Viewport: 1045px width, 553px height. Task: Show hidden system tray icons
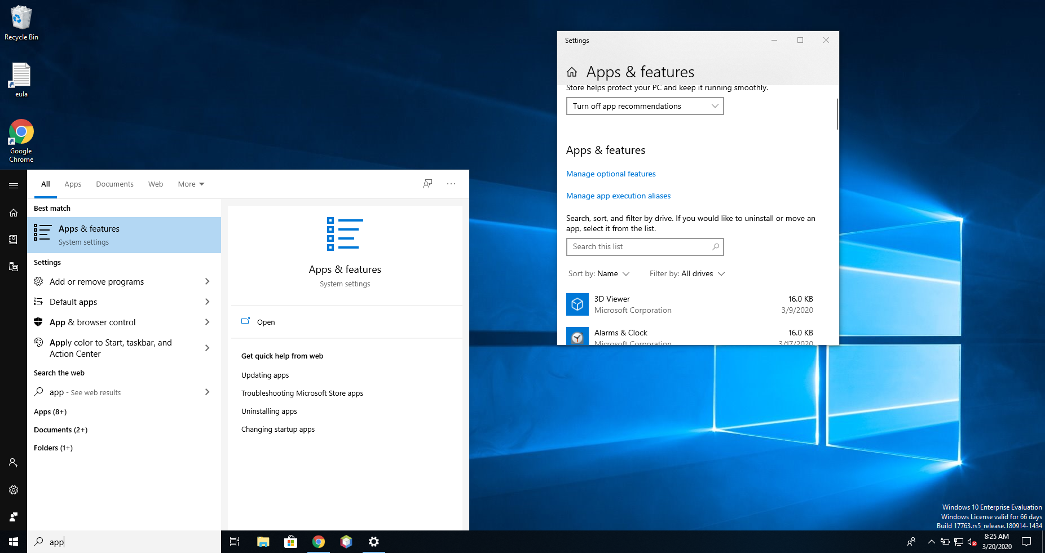[x=931, y=542]
